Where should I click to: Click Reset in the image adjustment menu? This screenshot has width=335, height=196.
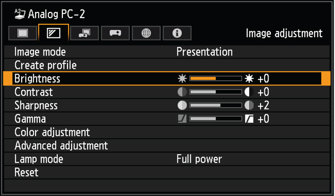pos(26,173)
